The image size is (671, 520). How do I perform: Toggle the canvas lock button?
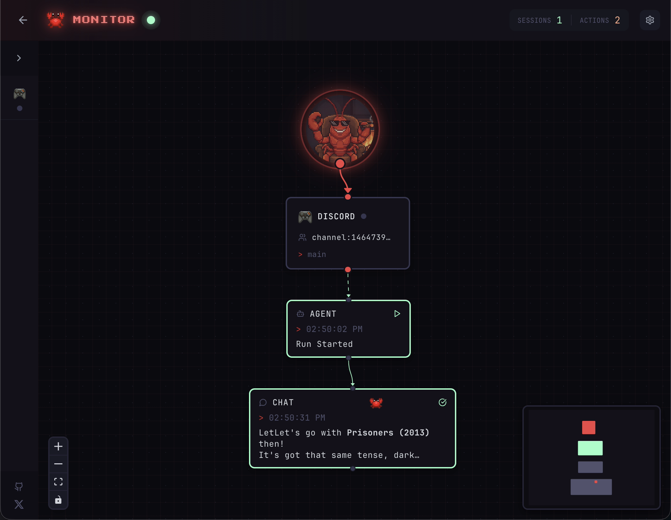tap(58, 500)
